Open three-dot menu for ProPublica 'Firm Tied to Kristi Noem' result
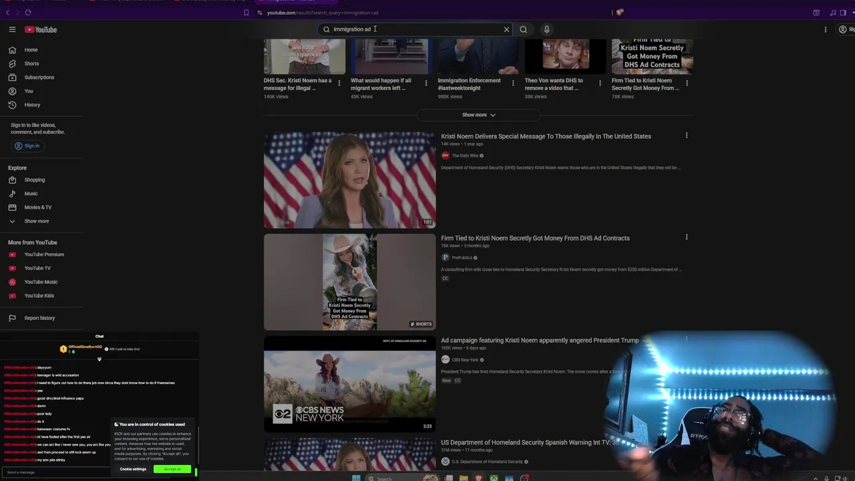Viewport: 855px width, 481px height. coord(686,237)
